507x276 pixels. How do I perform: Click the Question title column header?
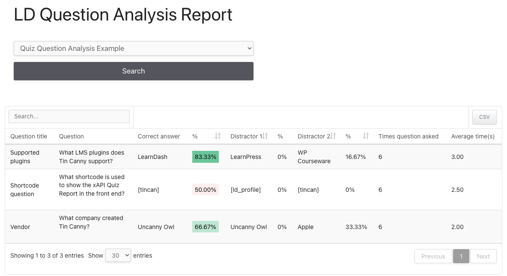[29, 136]
